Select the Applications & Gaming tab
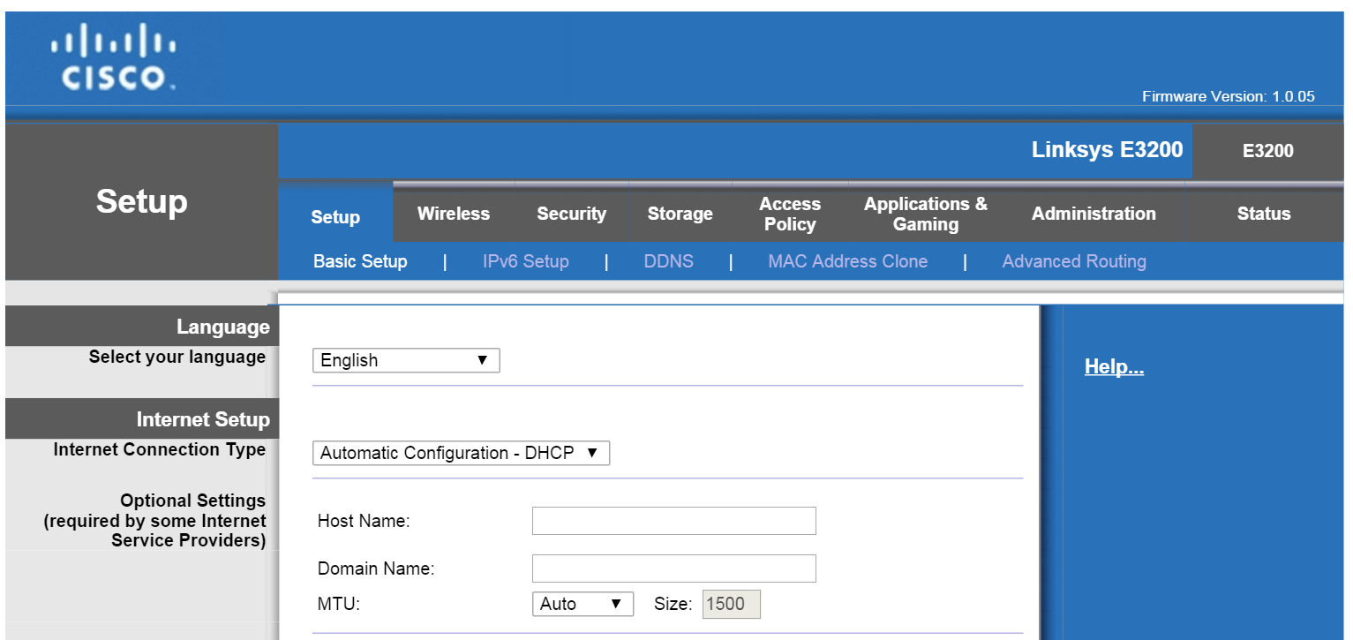The height and width of the screenshot is (640, 1353). pyautogui.click(x=925, y=214)
